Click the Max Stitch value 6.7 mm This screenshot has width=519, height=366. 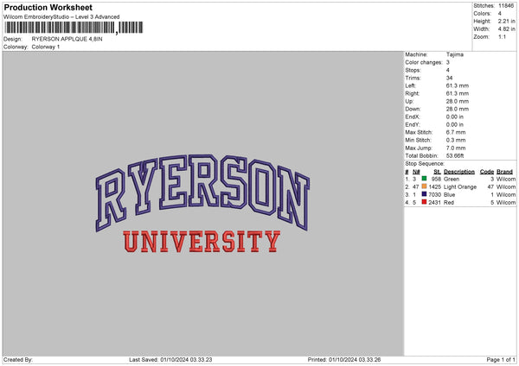pos(456,132)
